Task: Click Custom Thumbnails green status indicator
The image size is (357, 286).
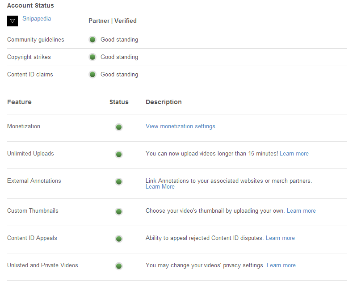Action: pos(119,212)
